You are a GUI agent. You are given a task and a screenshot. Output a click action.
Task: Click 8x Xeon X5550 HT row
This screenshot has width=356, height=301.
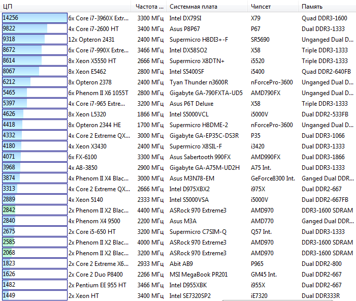tap(92, 61)
